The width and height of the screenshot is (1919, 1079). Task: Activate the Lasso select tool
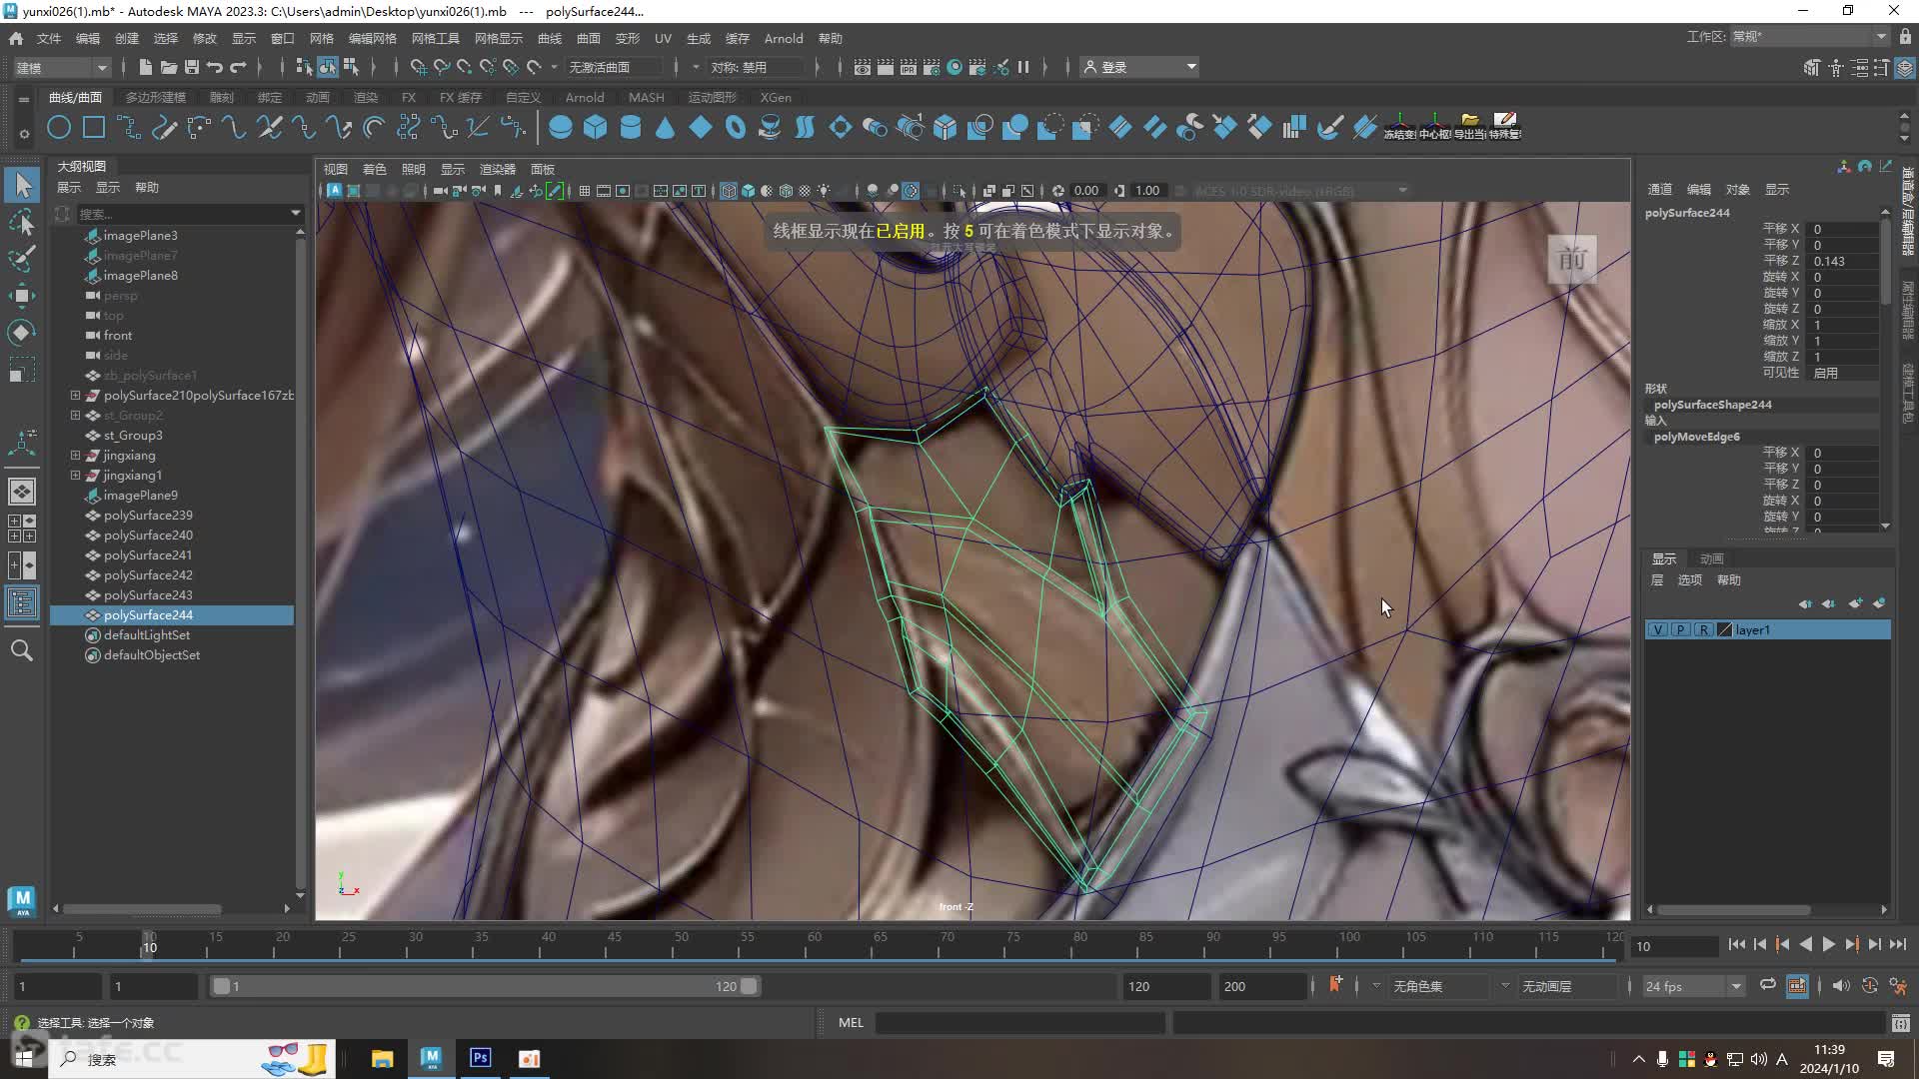coord(22,222)
